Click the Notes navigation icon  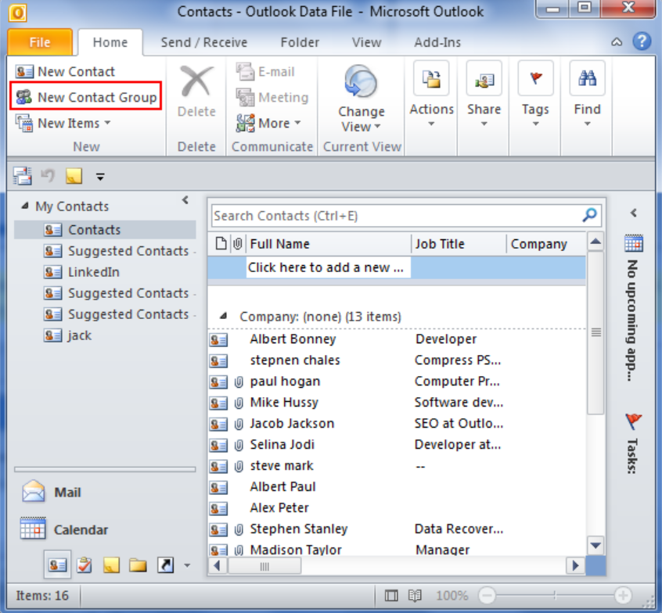point(111,565)
